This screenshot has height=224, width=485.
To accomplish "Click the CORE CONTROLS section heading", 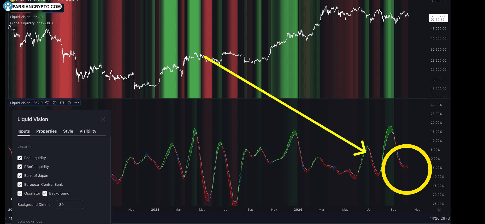I will [30, 222].
